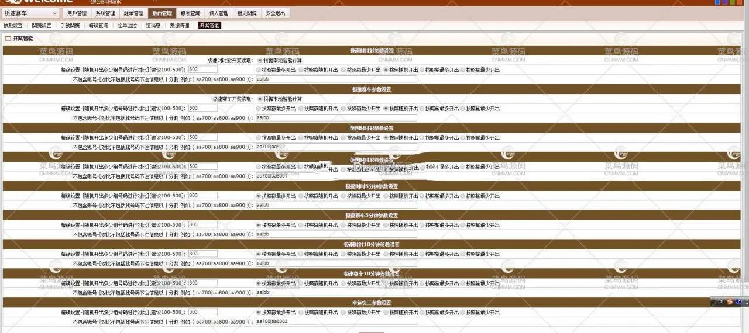Click the 极速时时彩 precision value field
Screen dimensions: 749x333
[x=202, y=70]
